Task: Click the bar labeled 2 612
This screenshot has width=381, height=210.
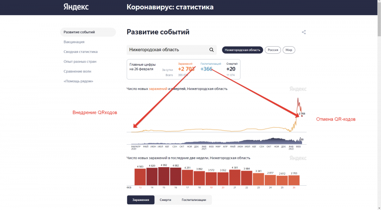Action: 282,180
